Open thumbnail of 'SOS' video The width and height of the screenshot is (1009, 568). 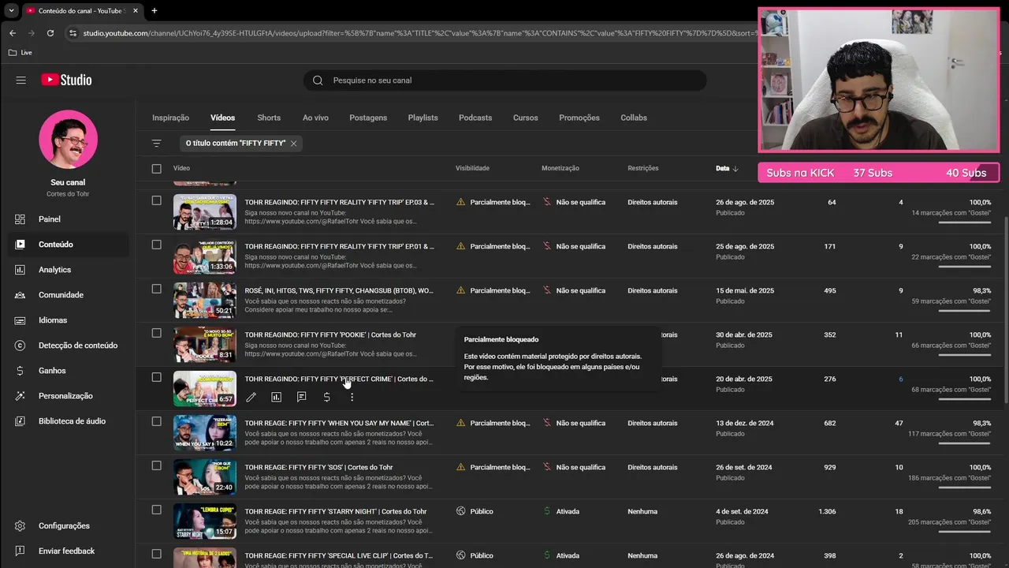(x=205, y=476)
